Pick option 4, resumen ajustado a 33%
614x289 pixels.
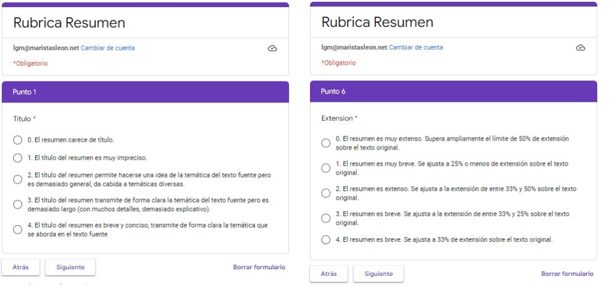326,240
